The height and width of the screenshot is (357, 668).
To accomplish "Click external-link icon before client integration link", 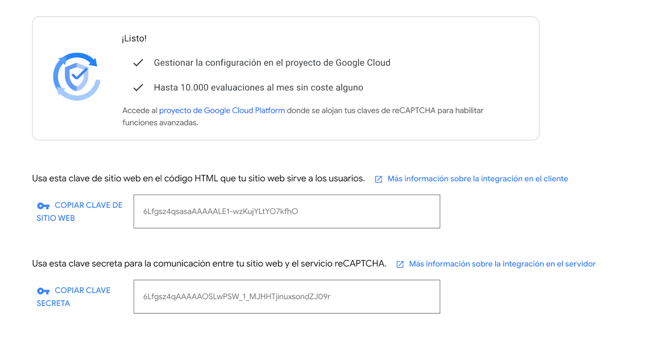I will [x=379, y=179].
